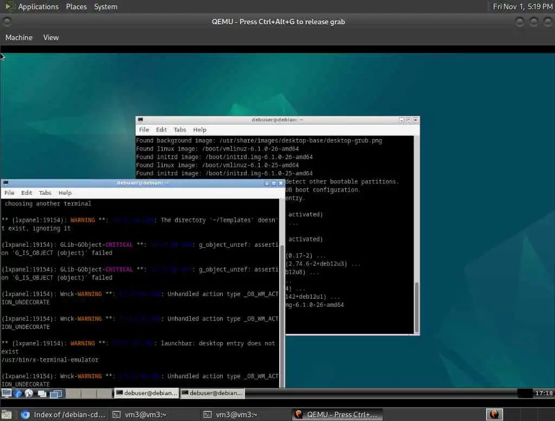This screenshot has width=555, height=421.
Task: Open the QEMU View menu
Action: click(51, 37)
